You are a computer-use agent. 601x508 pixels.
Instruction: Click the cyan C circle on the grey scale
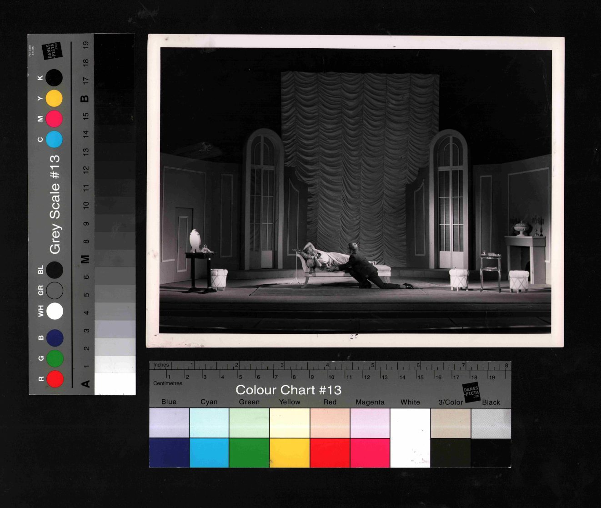click(x=54, y=139)
